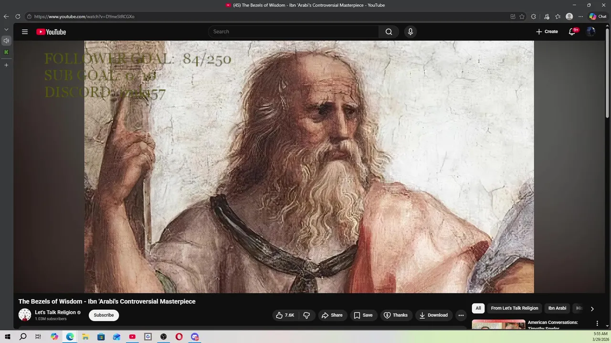Click the Thanks button

coord(396,315)
